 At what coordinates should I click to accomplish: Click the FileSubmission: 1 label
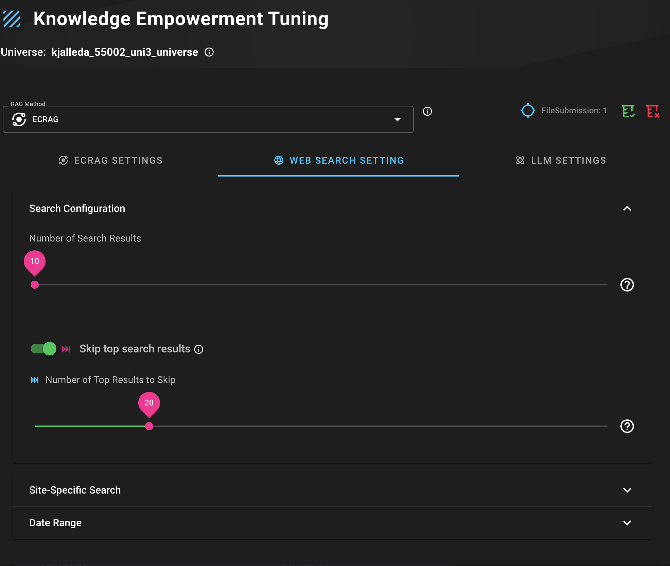click(574, 111)
